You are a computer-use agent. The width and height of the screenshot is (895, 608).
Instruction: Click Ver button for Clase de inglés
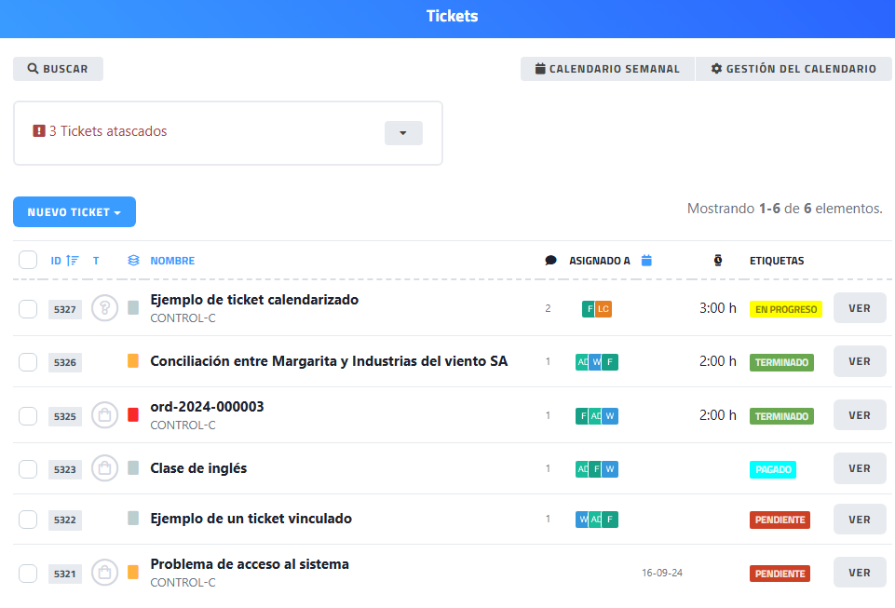(x=859, y=468)
